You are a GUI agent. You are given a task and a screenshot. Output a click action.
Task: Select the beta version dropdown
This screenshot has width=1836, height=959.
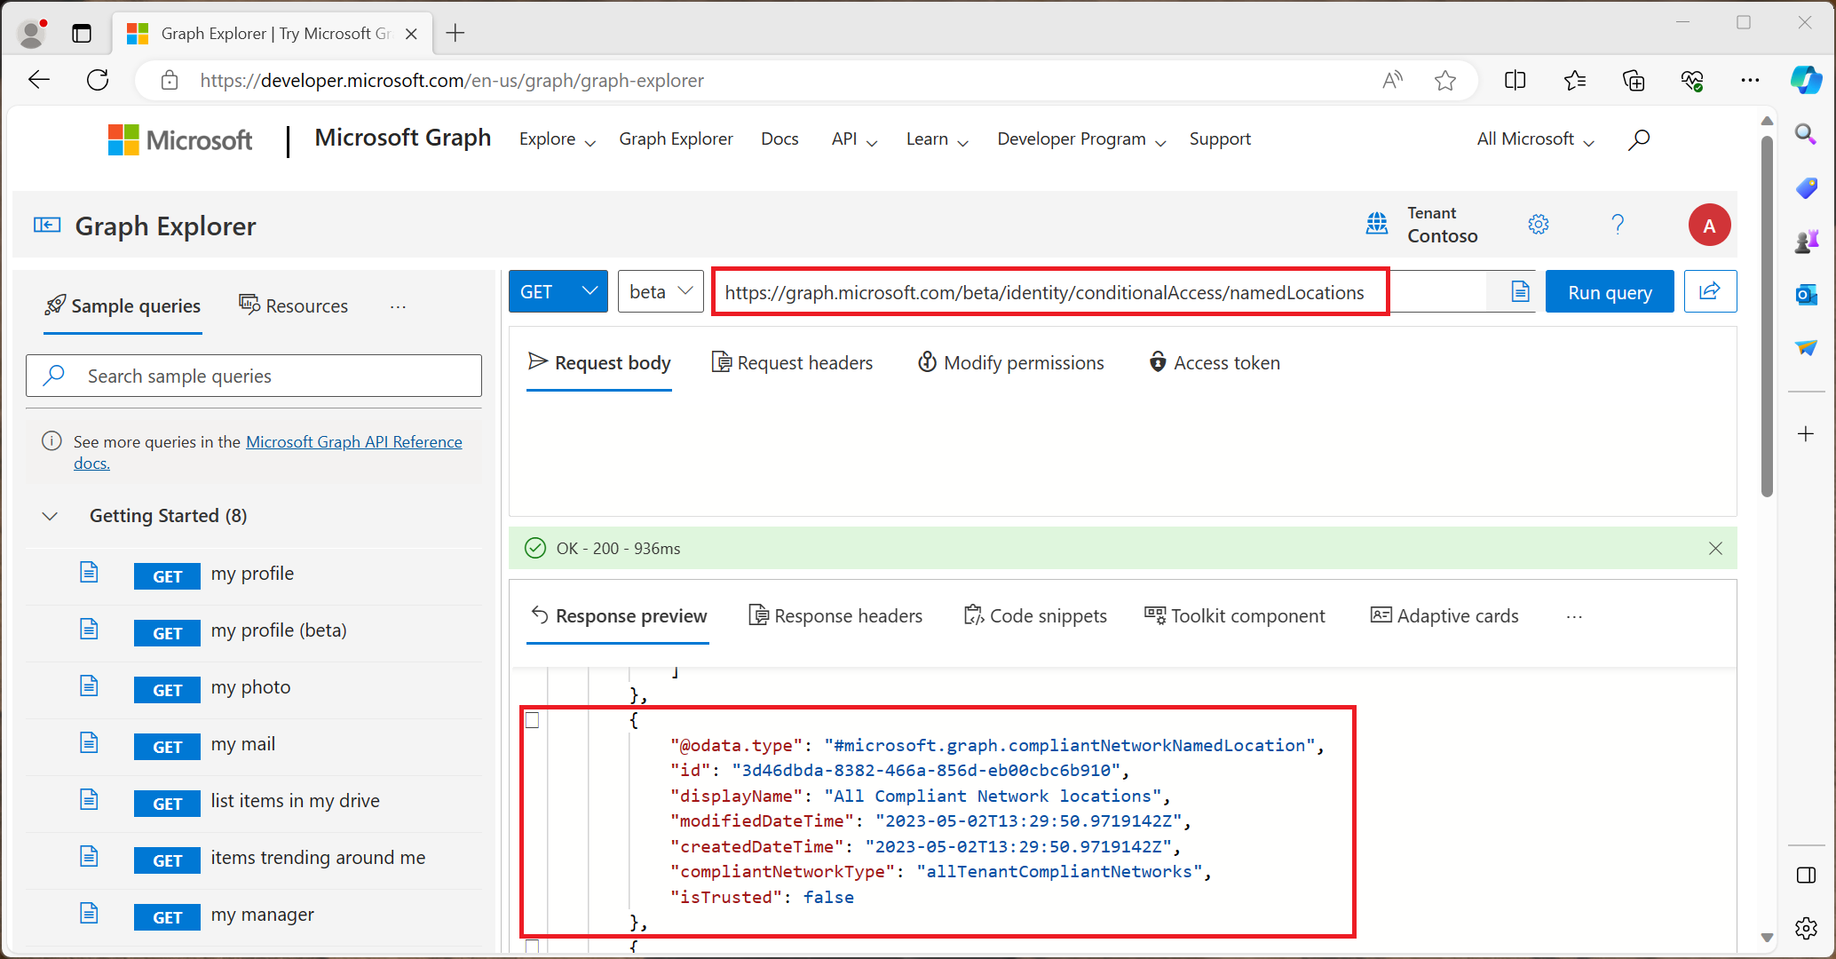[x=661, y=291]
